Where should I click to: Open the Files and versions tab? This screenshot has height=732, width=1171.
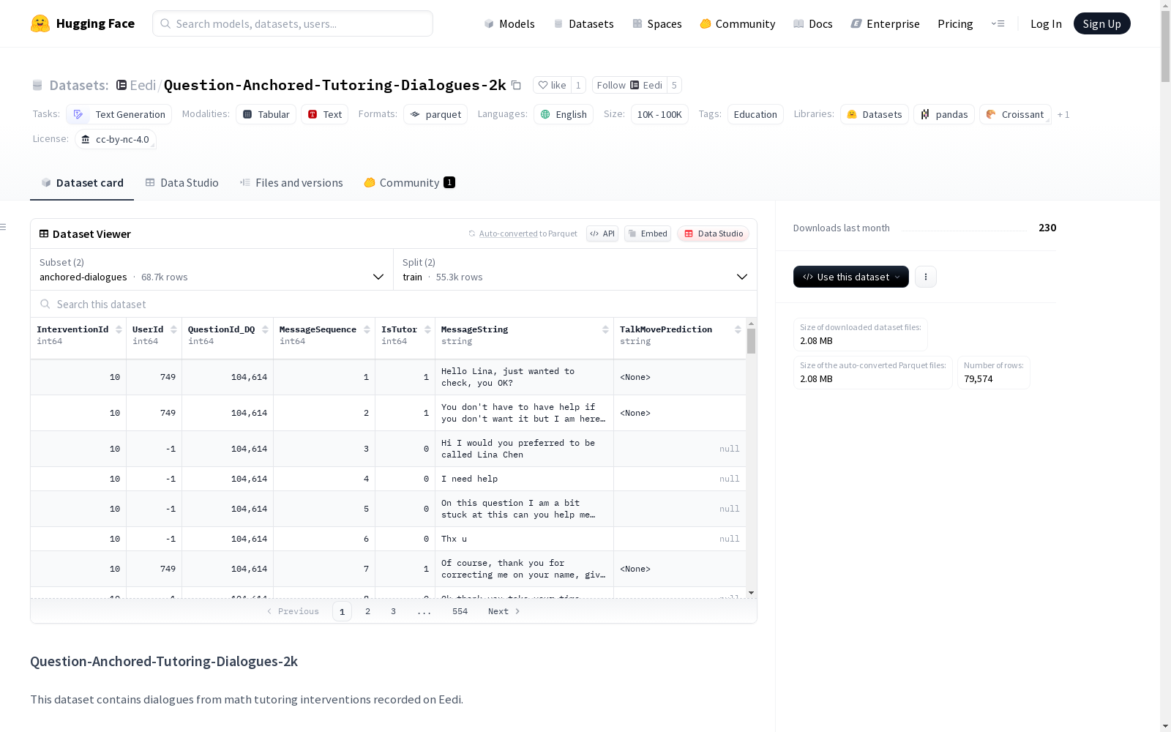291,183
